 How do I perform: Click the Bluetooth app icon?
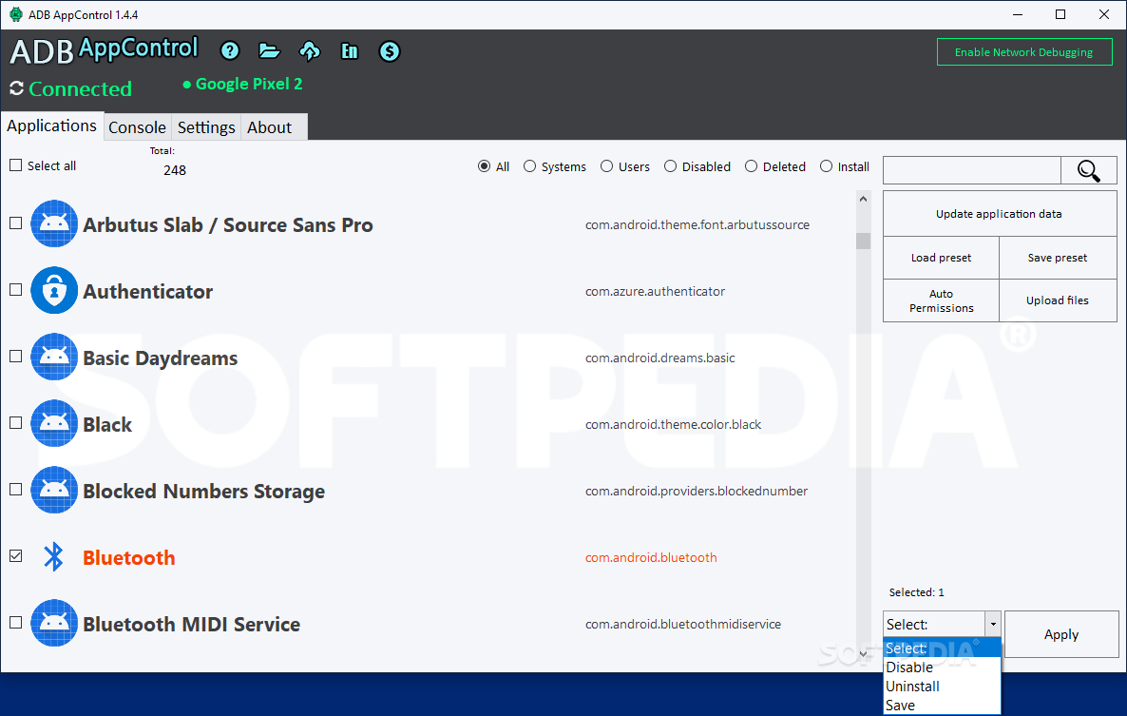point(54,557)
